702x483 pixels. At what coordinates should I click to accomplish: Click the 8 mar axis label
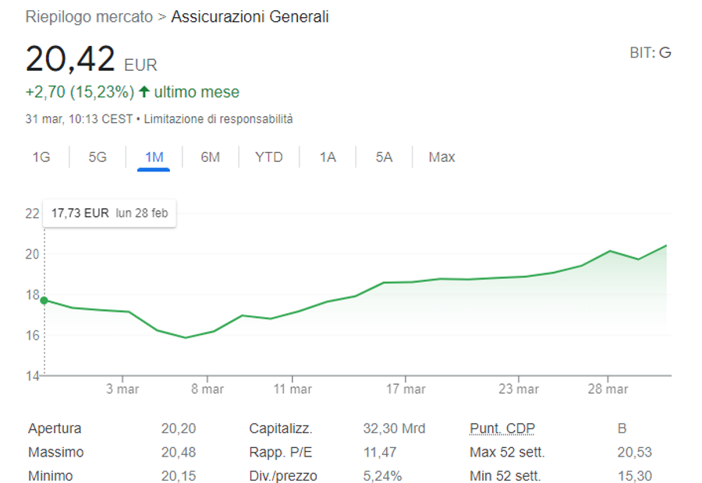point(207,389)
